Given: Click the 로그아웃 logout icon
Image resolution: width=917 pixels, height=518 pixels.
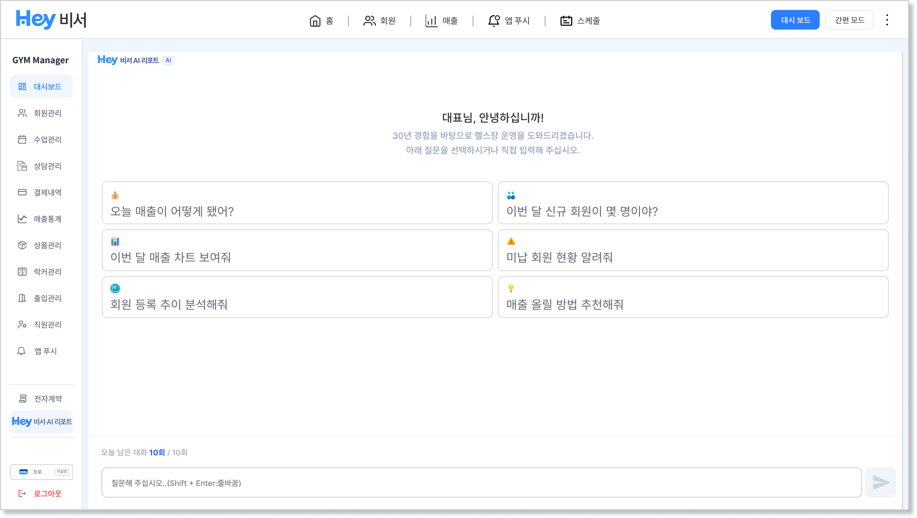Looking at the screenshot, I should [22, 494].
